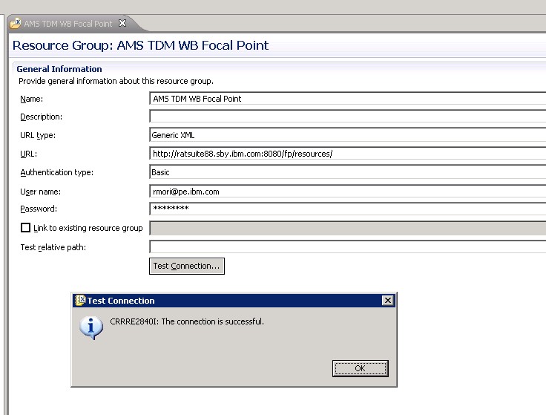The image size is (546, 415).
Task: Click the Password field
Action: [x=347, y=209]
